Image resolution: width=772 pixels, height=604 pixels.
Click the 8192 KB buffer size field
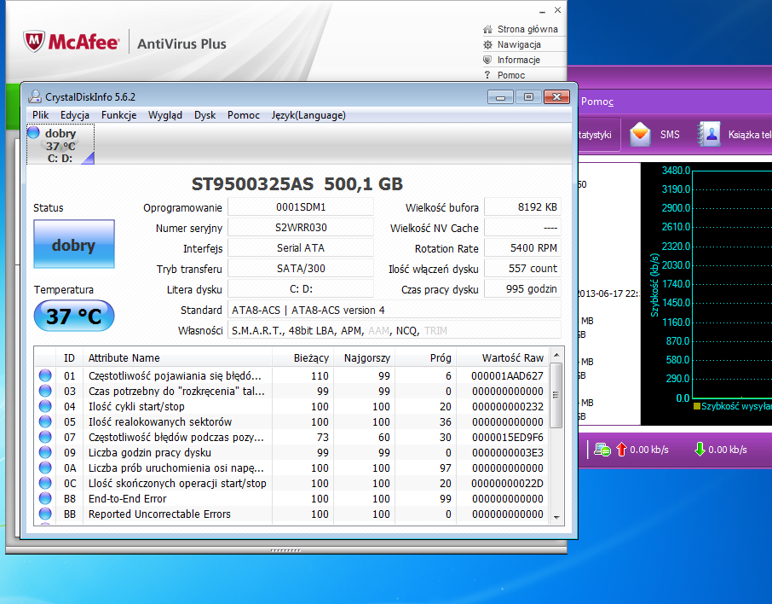pyautogui.click(x=522, y=207)
